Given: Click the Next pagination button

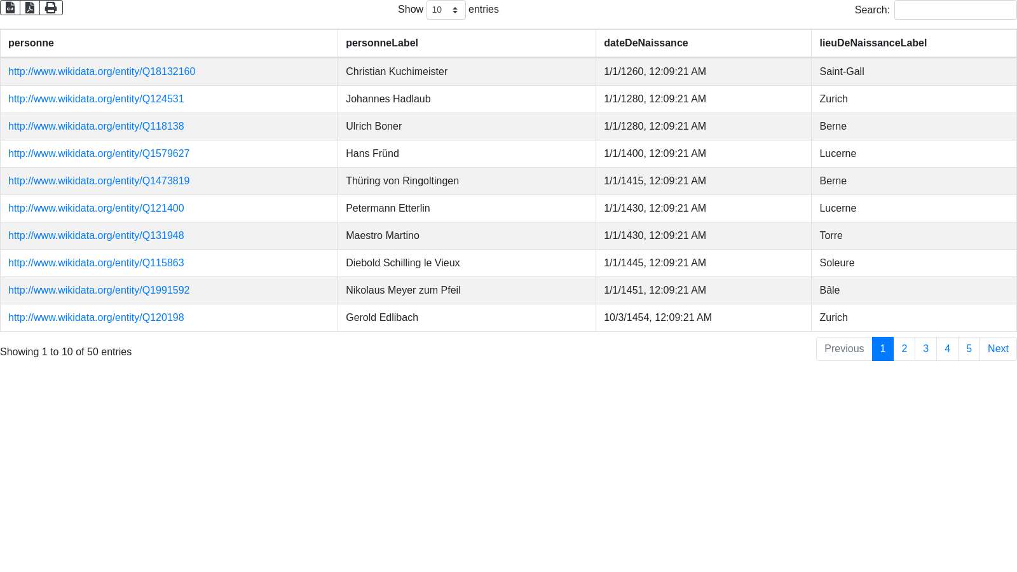Looking at the screenshot, I should pyautogui.click(x=998, y=349).
